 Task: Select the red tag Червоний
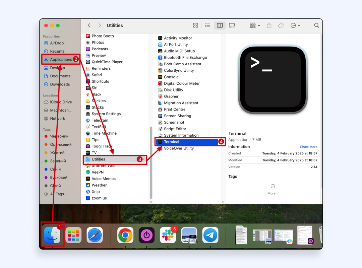(x=59, y=136)
